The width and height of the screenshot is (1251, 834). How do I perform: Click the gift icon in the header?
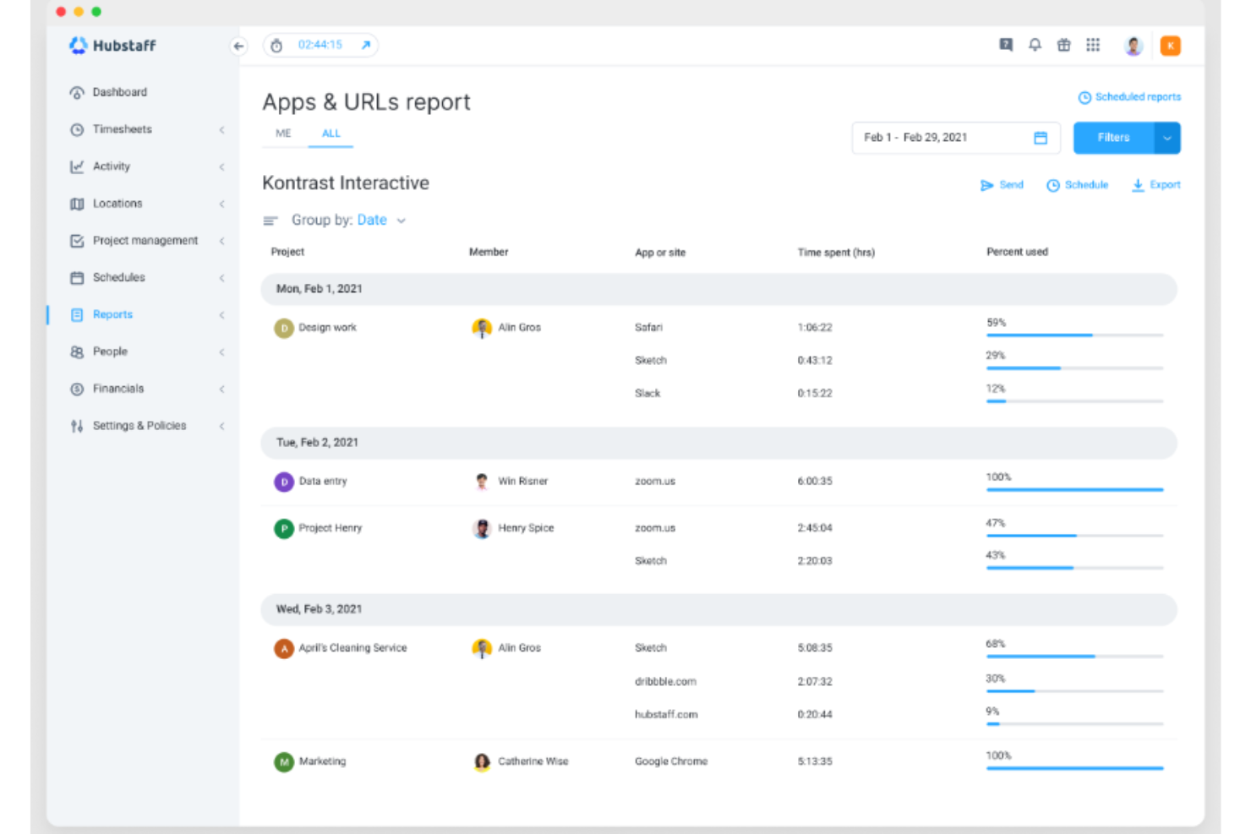click(1064, 45)
